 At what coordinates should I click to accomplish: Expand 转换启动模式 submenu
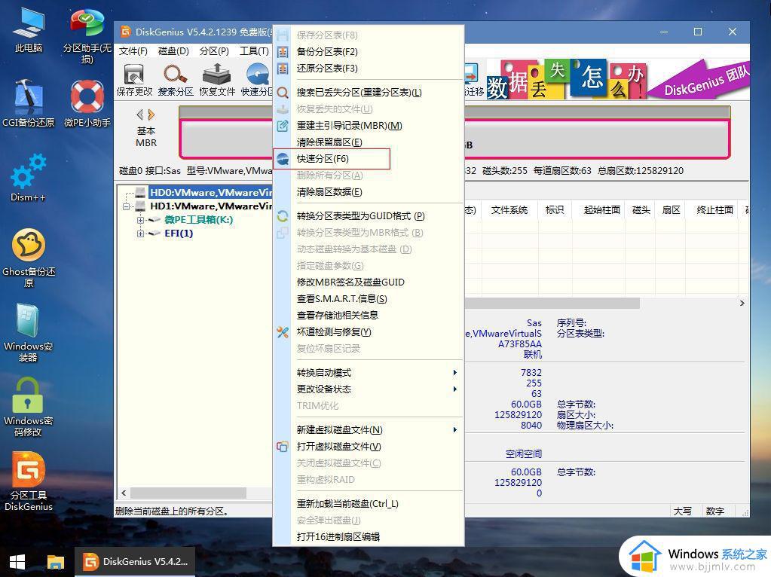(x=369, y=373)
